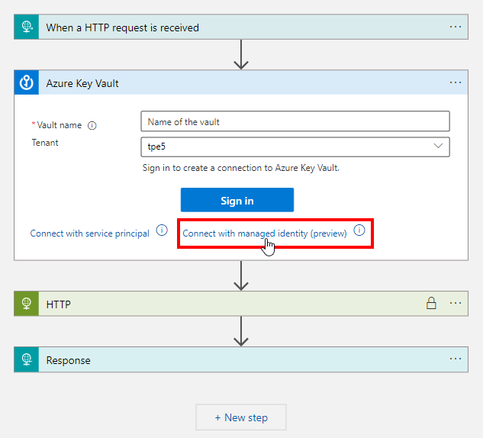
Task: Expand the Response step card
Action: click(229, 360)
